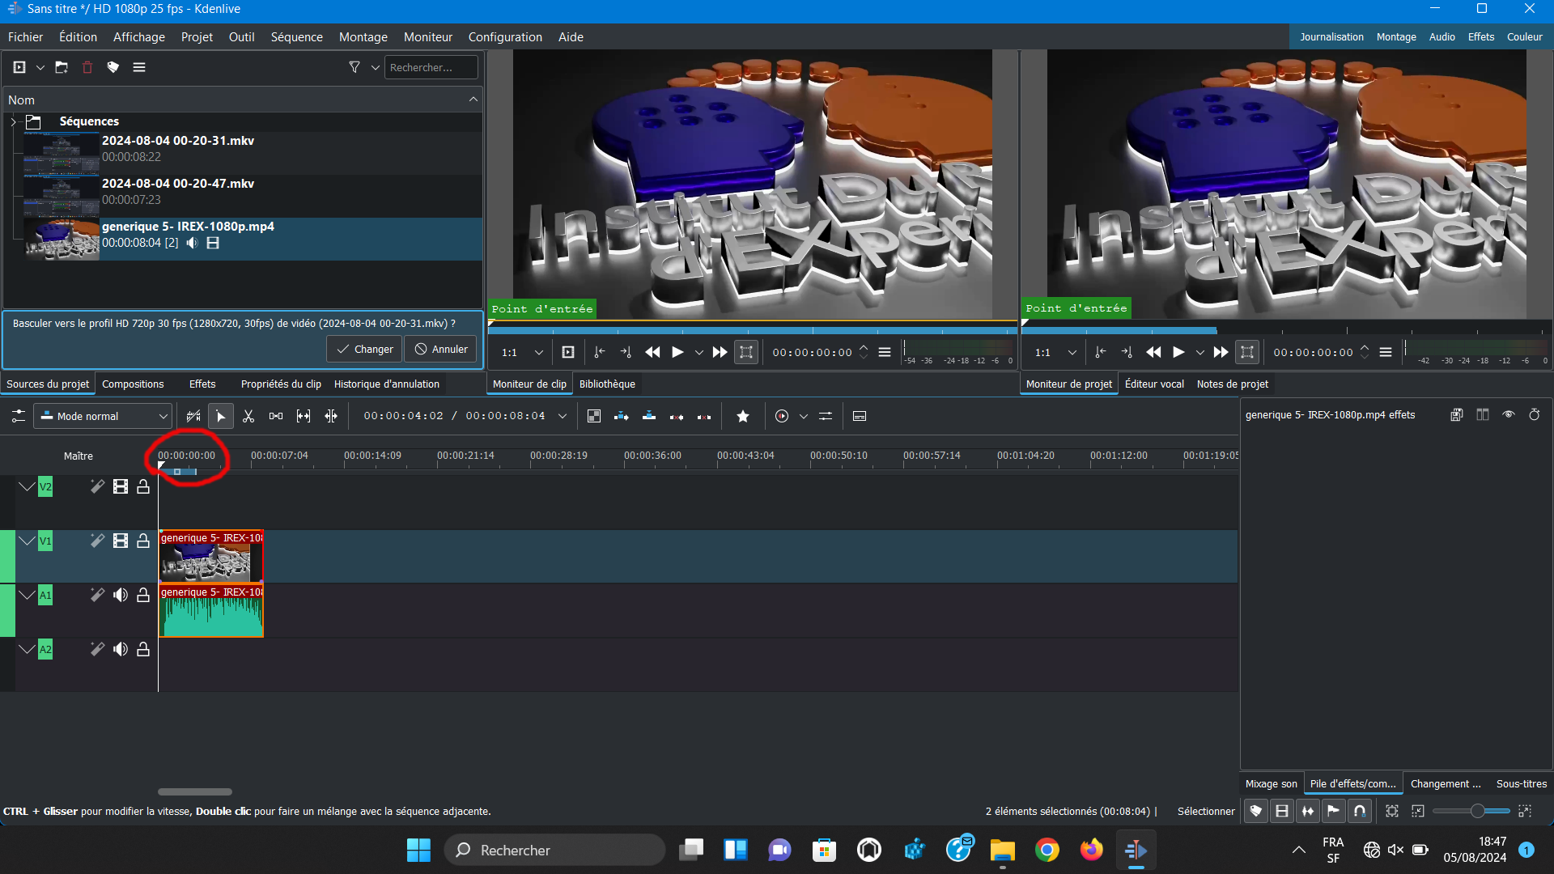Switch to Journalisation layout

pos(1331,37)
